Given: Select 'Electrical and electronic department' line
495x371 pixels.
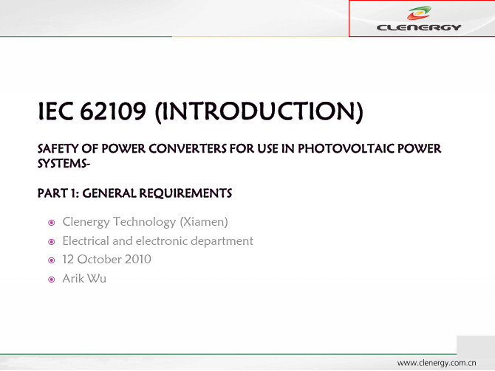Looking at the screenshot, I should point(157,241).
